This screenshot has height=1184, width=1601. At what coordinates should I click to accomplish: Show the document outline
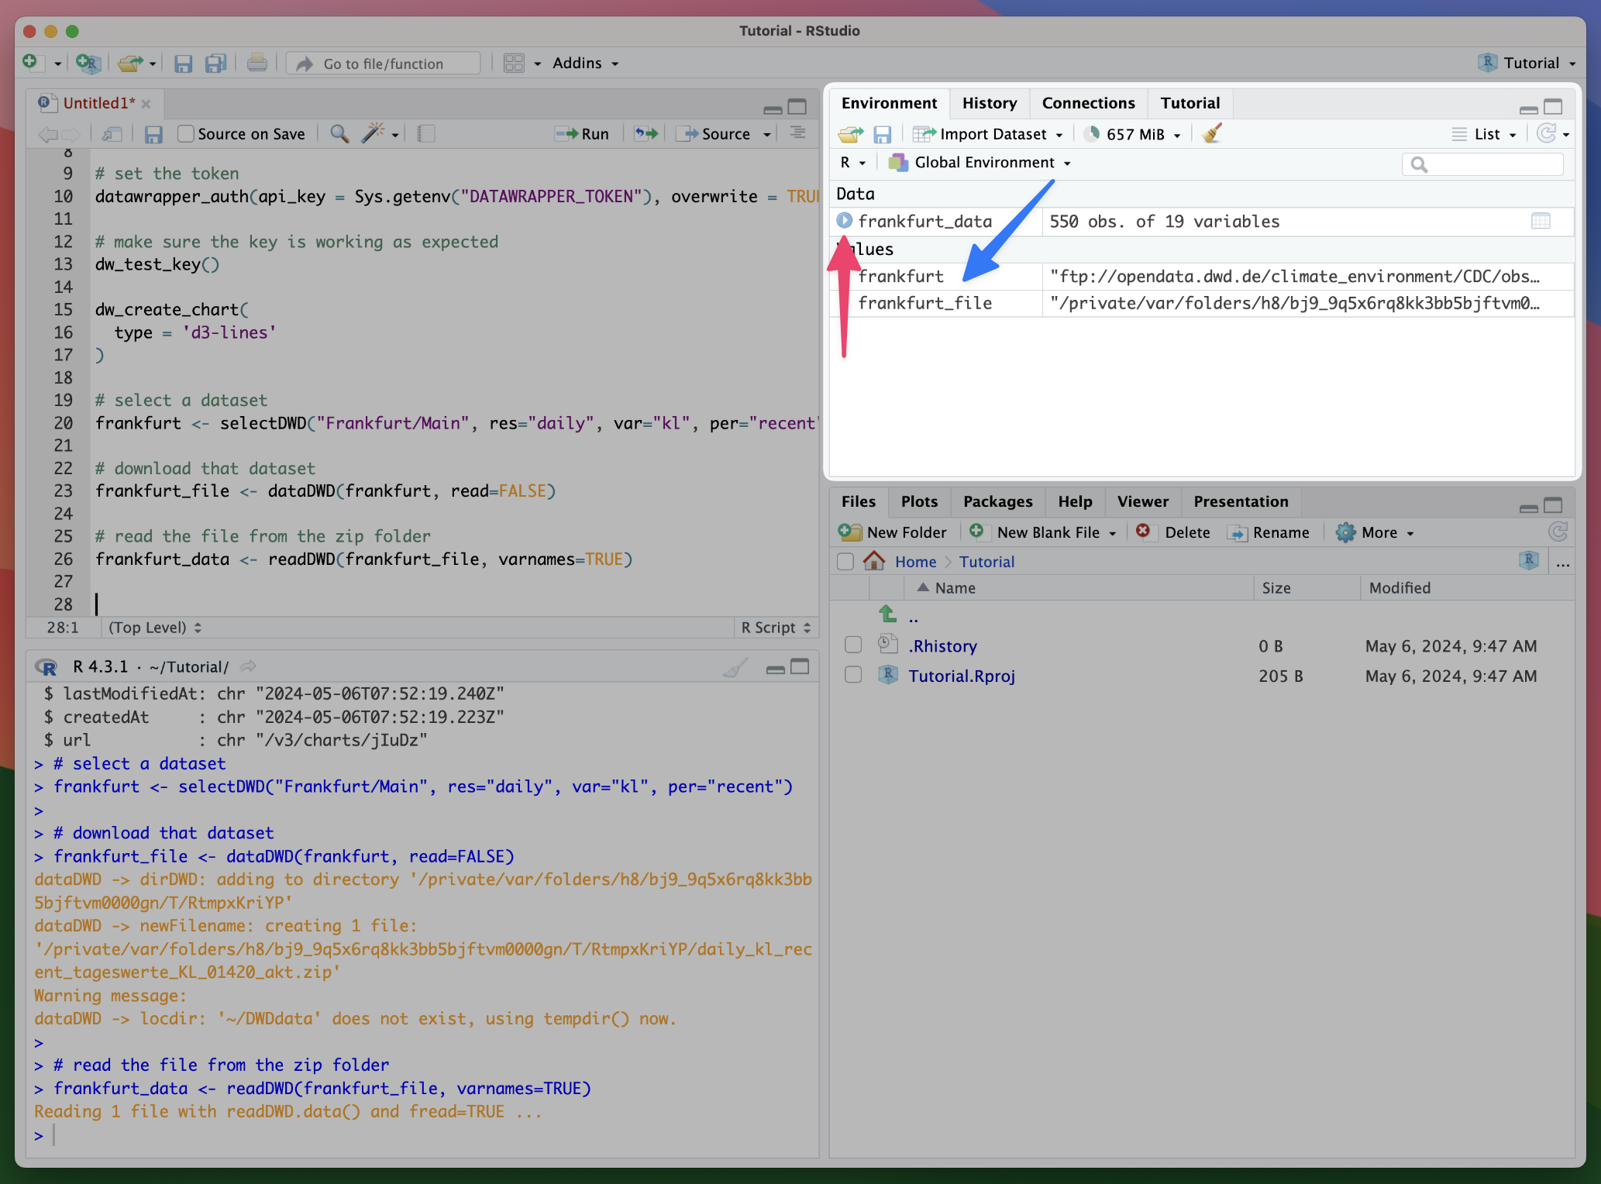tap(797, 133)
